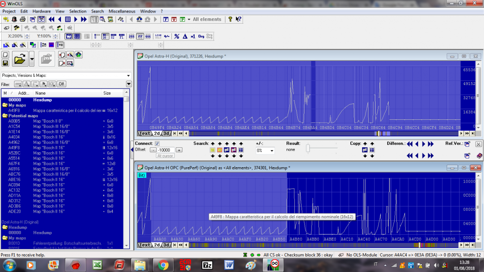The height and width of the screenshot is (272, 484).
Task: Toggle 32-bit data width mode
Action: pos(113,36)
